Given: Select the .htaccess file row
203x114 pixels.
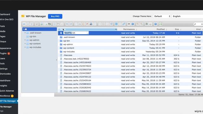Looking at the screenshot, I should coord(130,55).
